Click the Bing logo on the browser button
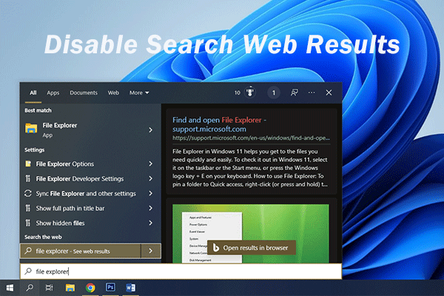Viewport: 444px width, 296px height. pyautogui.click(x=216, y=248)
